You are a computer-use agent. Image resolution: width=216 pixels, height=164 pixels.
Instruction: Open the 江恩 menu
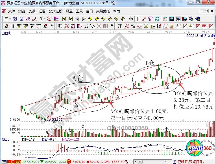(x=42, y=11)
